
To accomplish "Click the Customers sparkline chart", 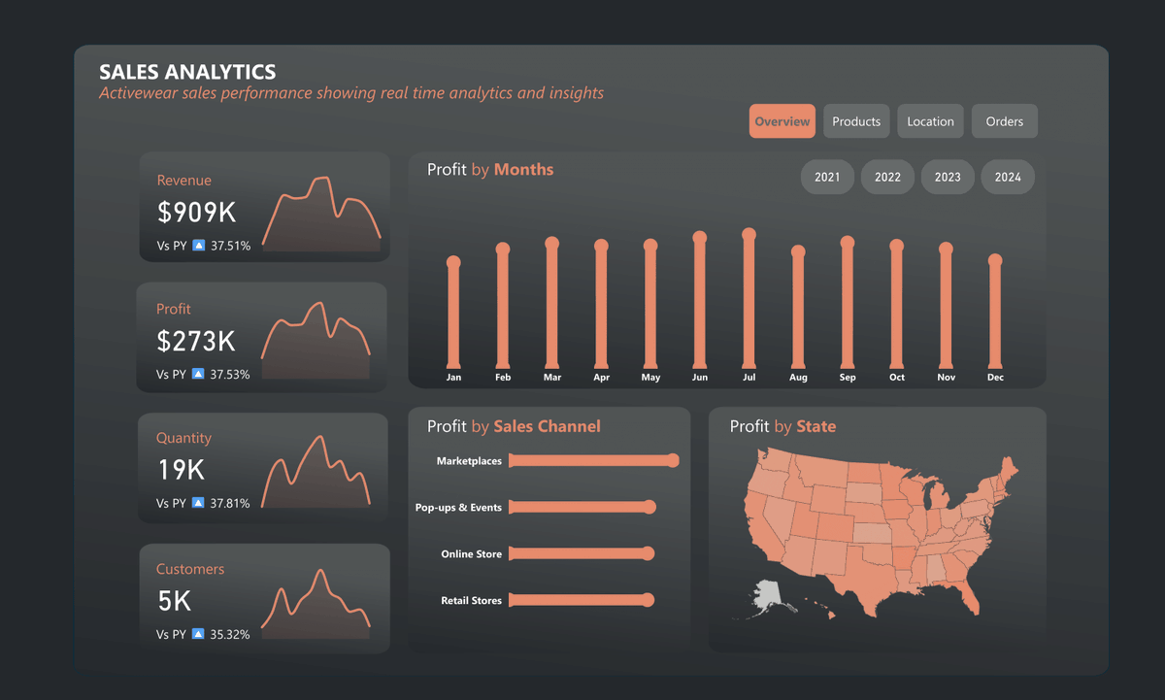I will tap(316, 604).
